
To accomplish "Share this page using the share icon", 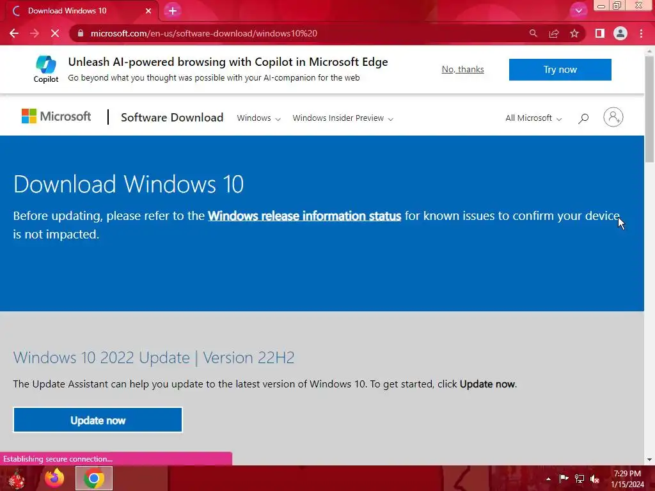I will tap(554, 33).
